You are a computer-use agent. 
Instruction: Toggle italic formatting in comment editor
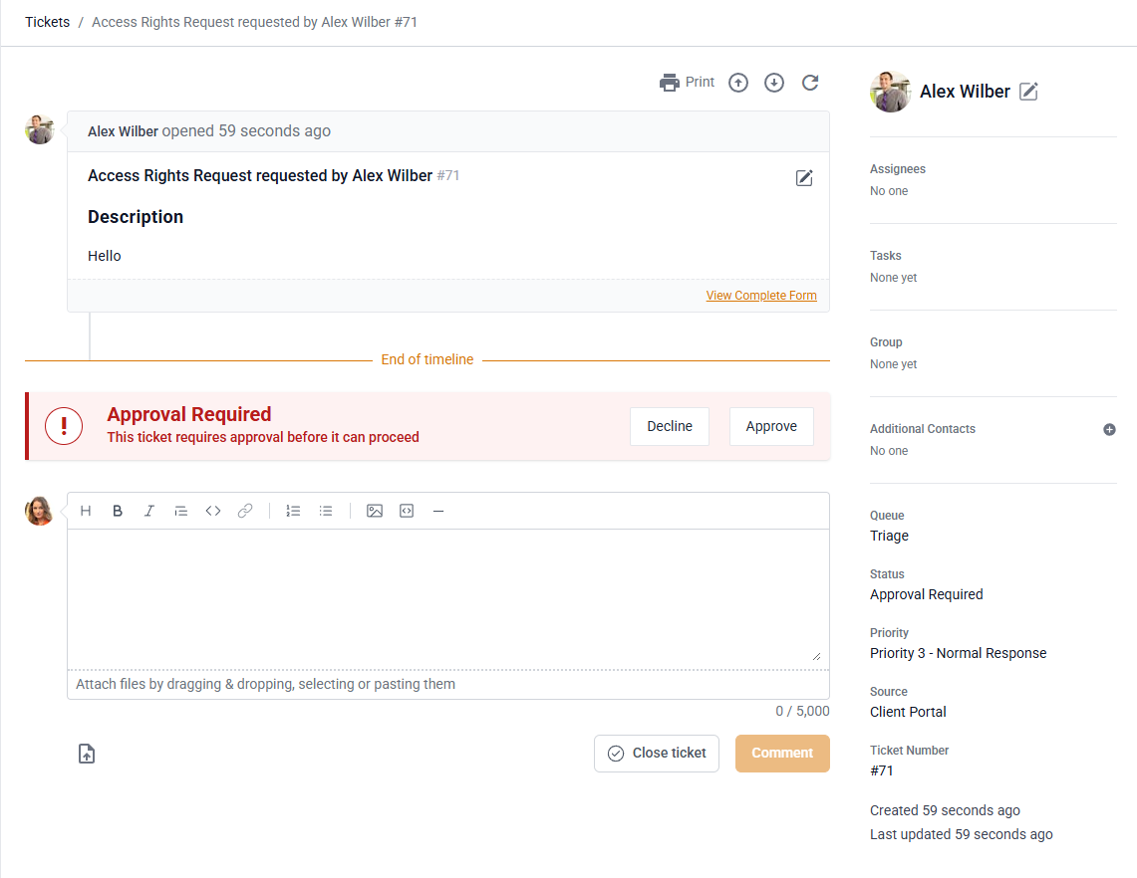point(149,511)
